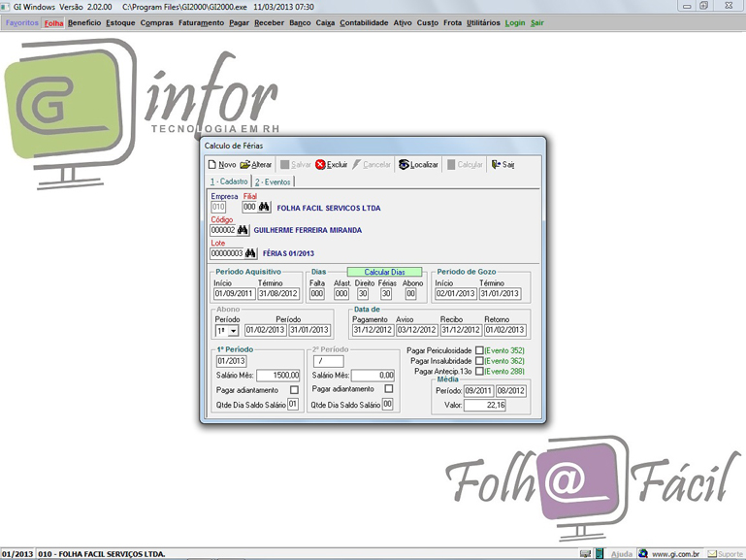746x560 pixels.
Task: Click Período de Gozo Término field
Action: coord(500,293)
